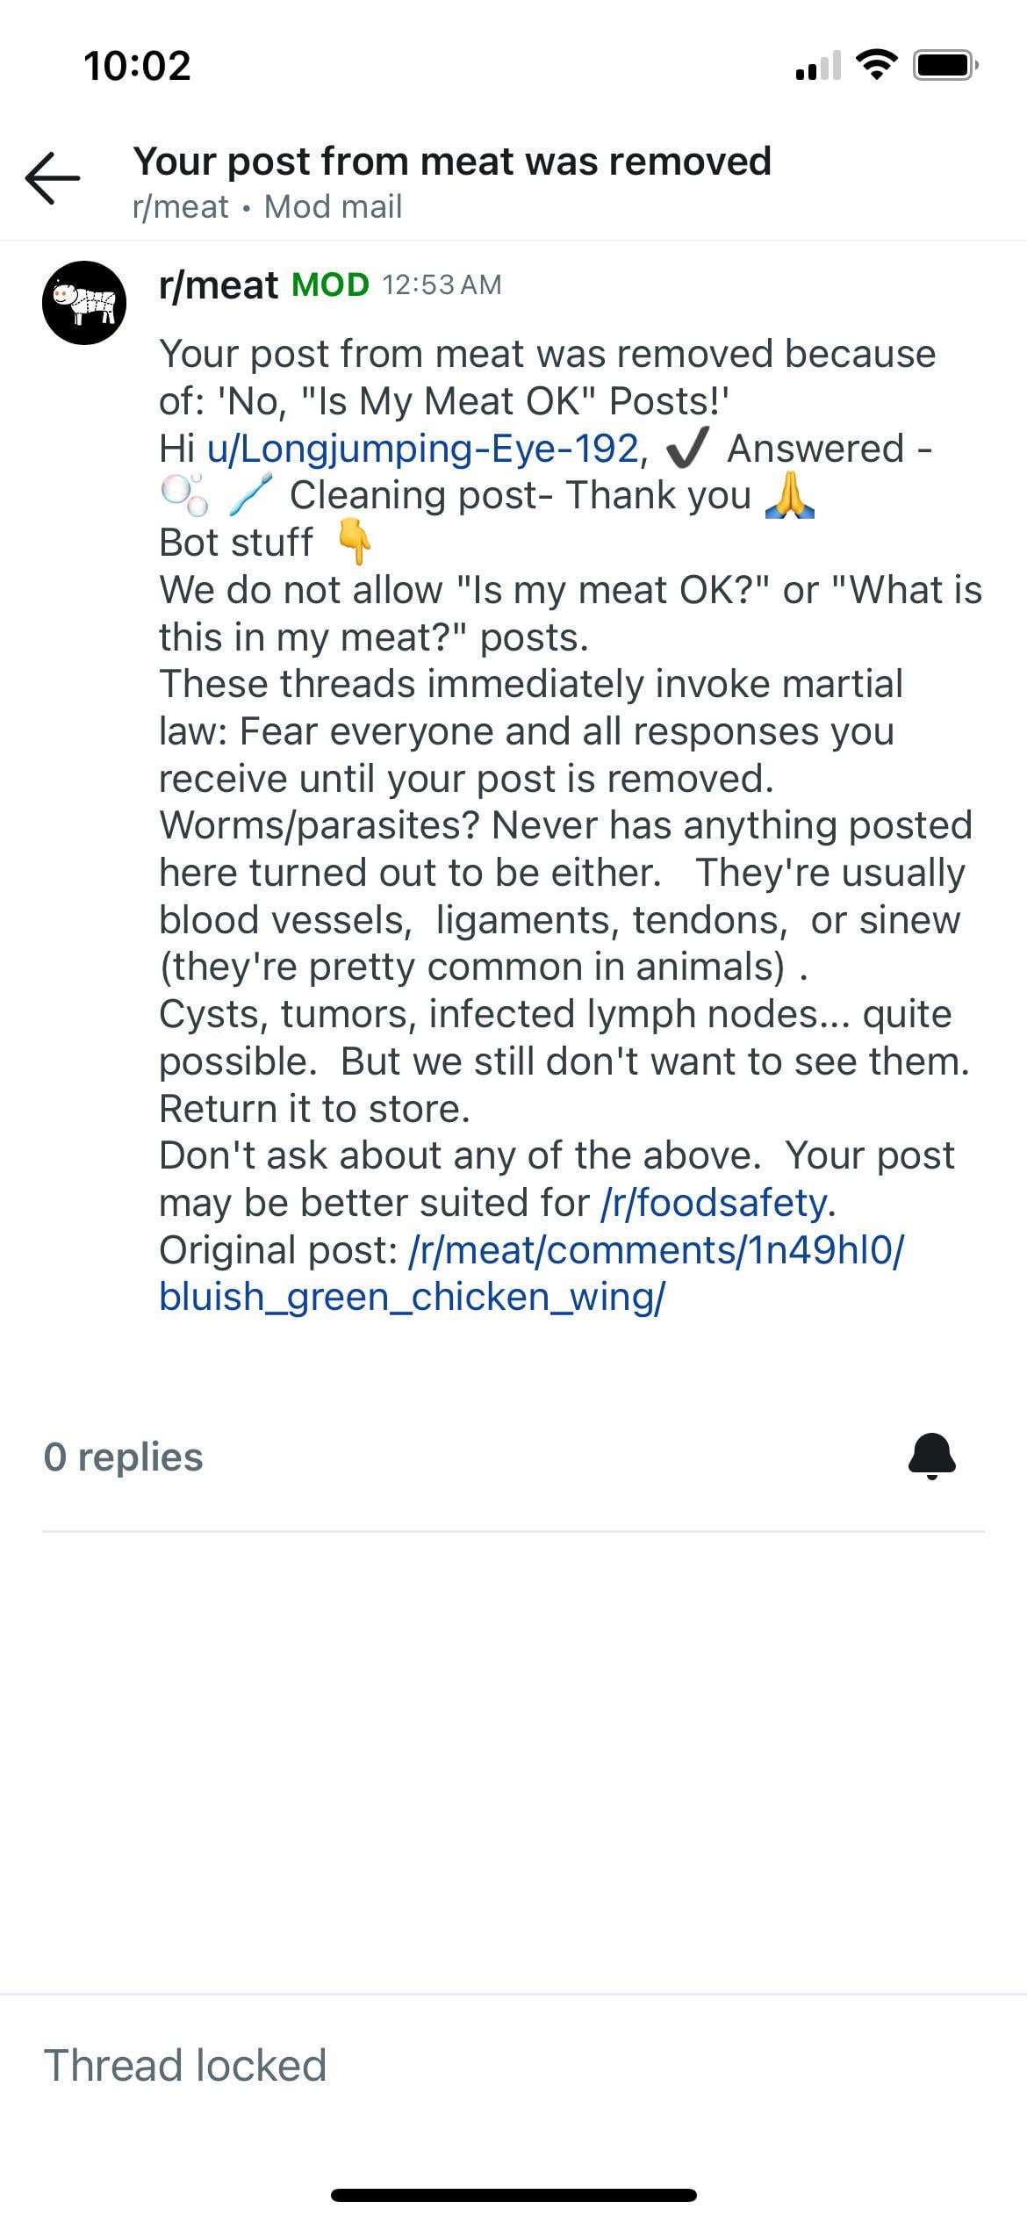Tap the 'Thread locked' reply field

pos(185,2065)
